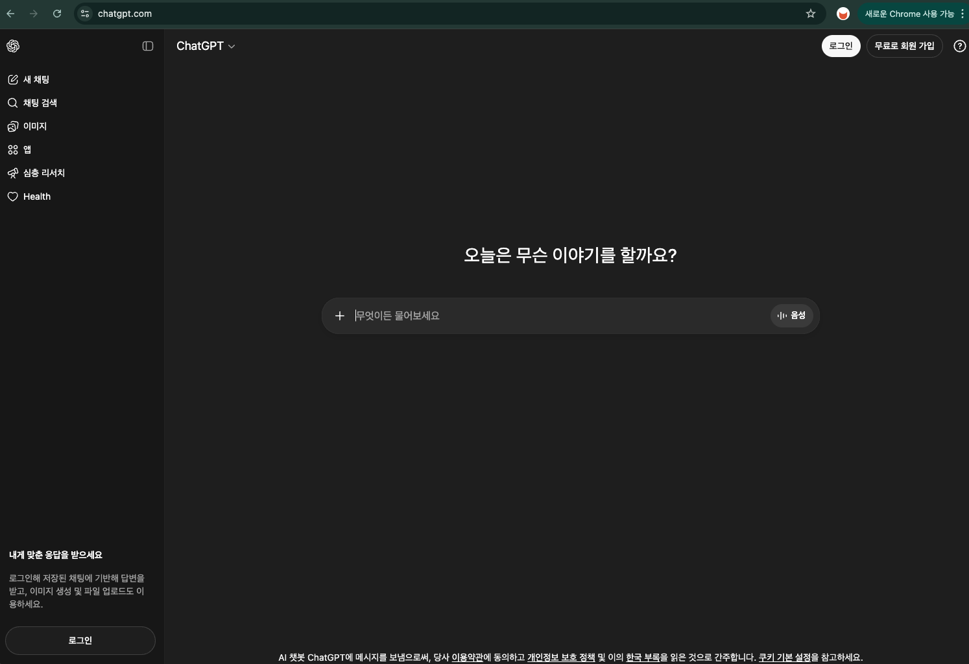Open the 쿠키 기본 설정 link
Viewport: 969px width, 664px height.
[785, 658]
